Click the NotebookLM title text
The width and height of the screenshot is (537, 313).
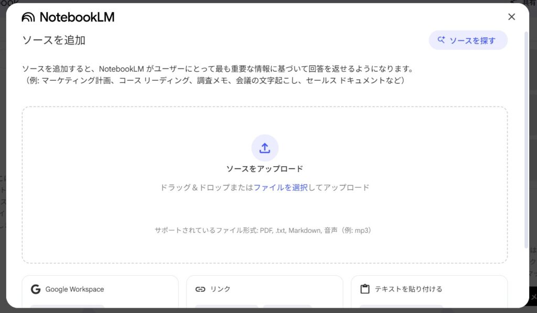(x=77, y=17)
